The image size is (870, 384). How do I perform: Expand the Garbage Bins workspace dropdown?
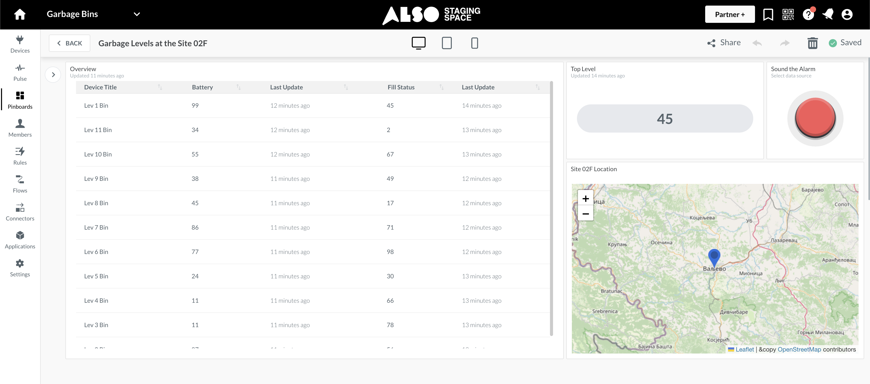tap(136, 14)
